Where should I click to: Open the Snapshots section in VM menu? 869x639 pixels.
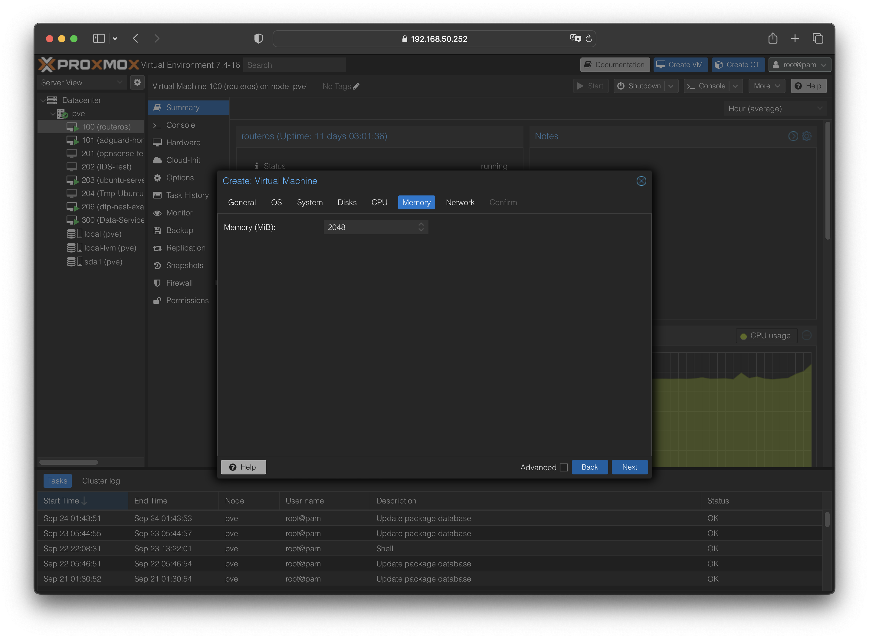pyautogui.click(x=184, y=265)
